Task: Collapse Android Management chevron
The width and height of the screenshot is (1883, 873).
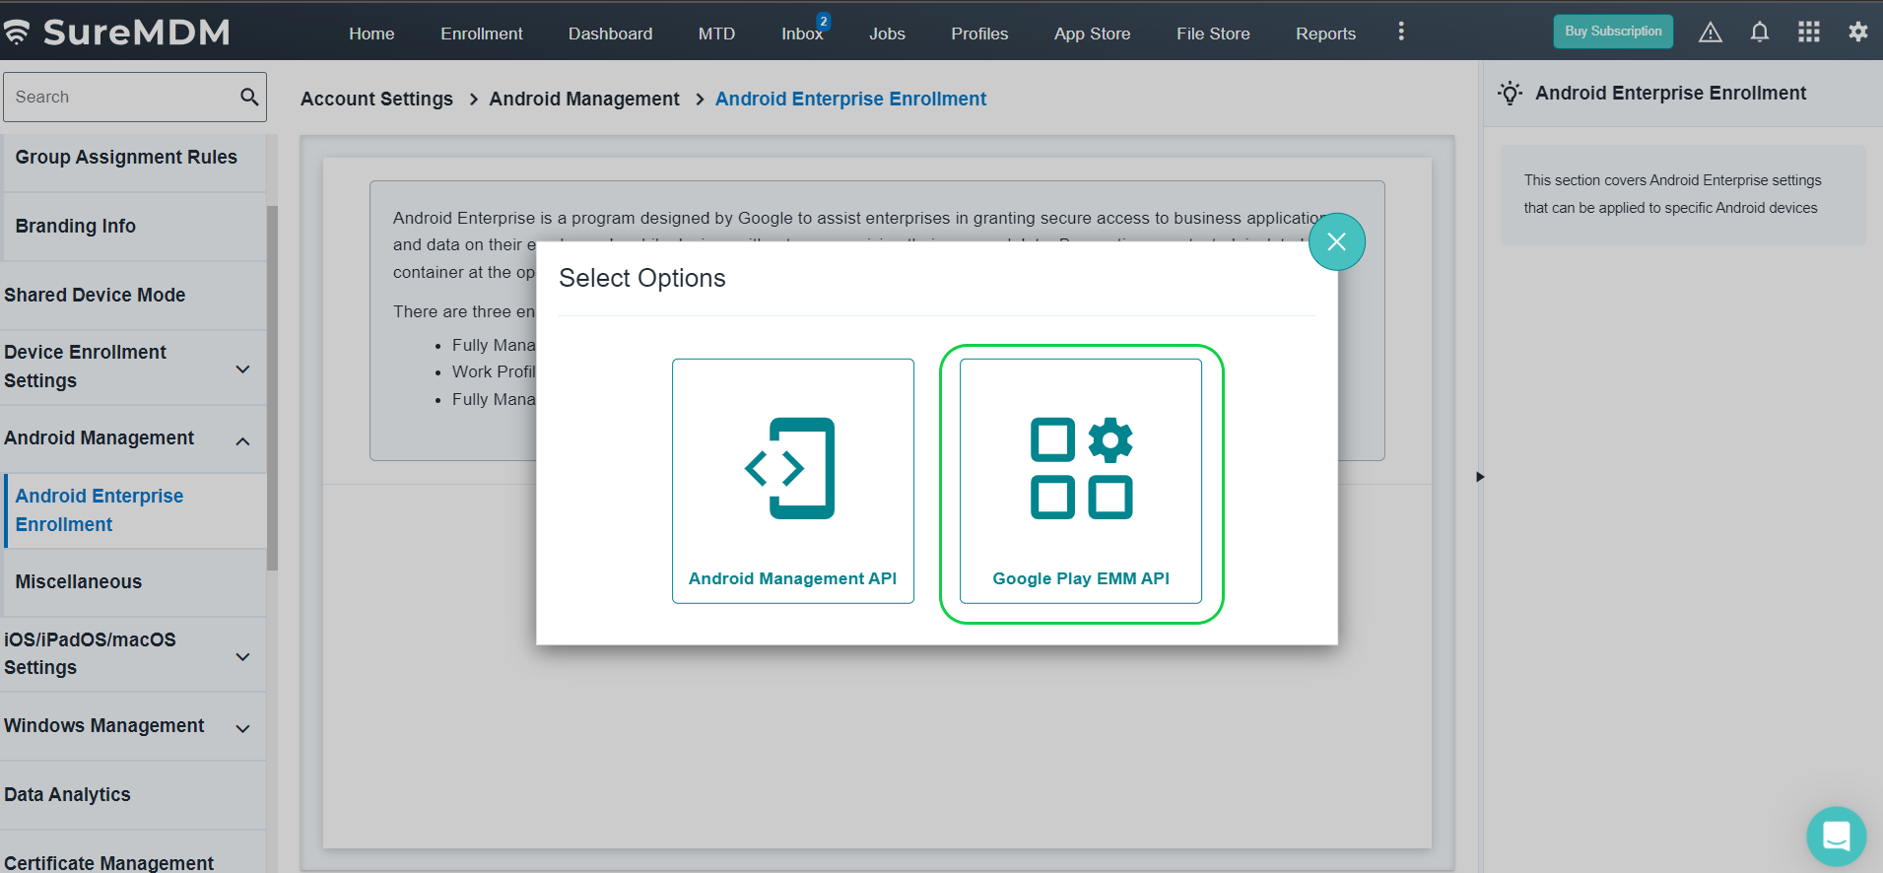Action: tap(243, 440)
